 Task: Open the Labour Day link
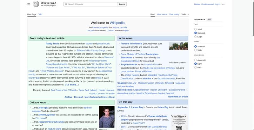pos(137,107)
